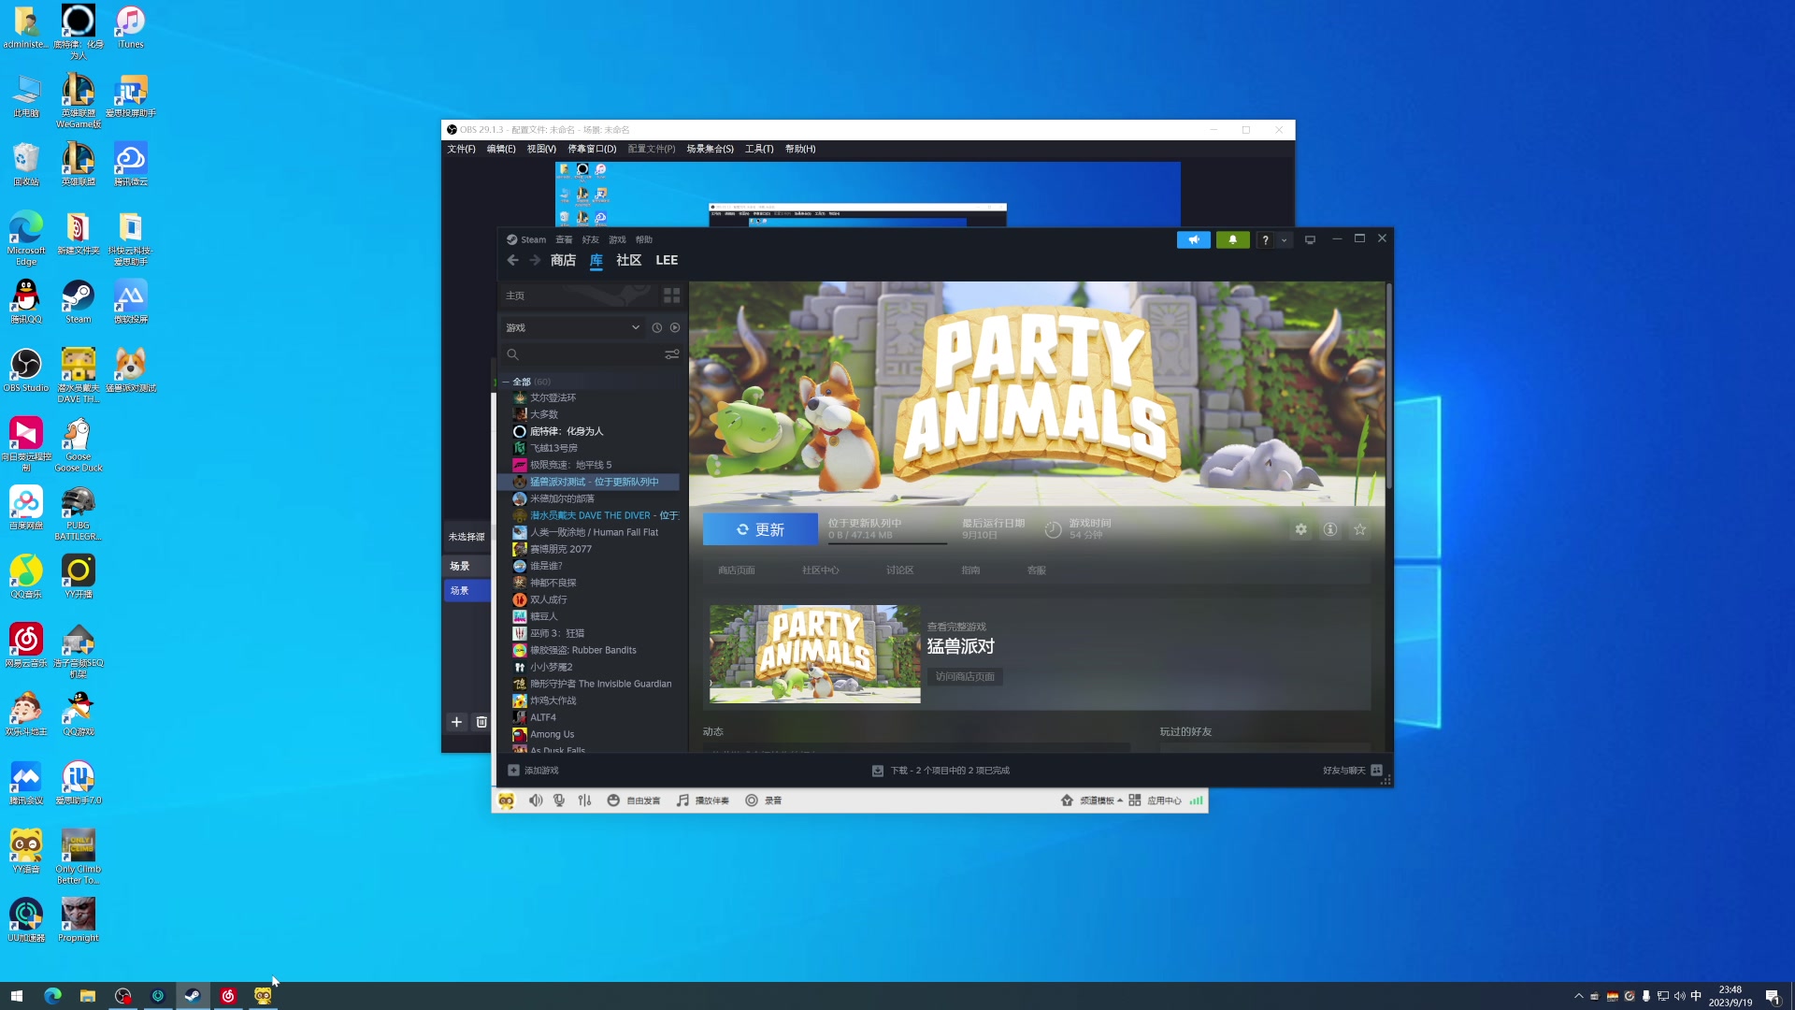Mute the speaker in YY bottom bar
Viewport: 1795px width, 1010px height.
tap(536, 801)
